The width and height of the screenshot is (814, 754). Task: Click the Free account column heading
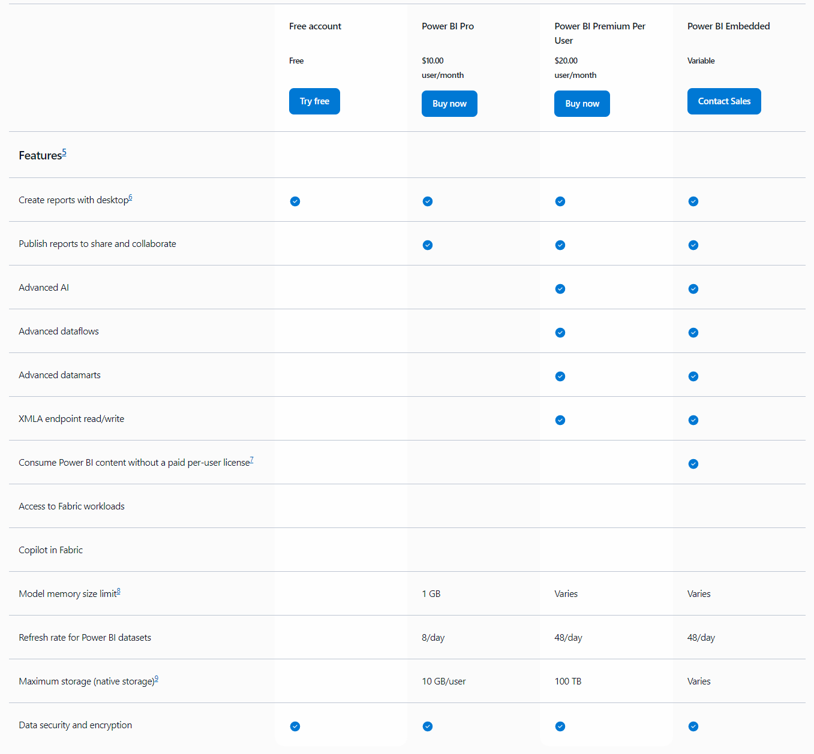[315, 26]
